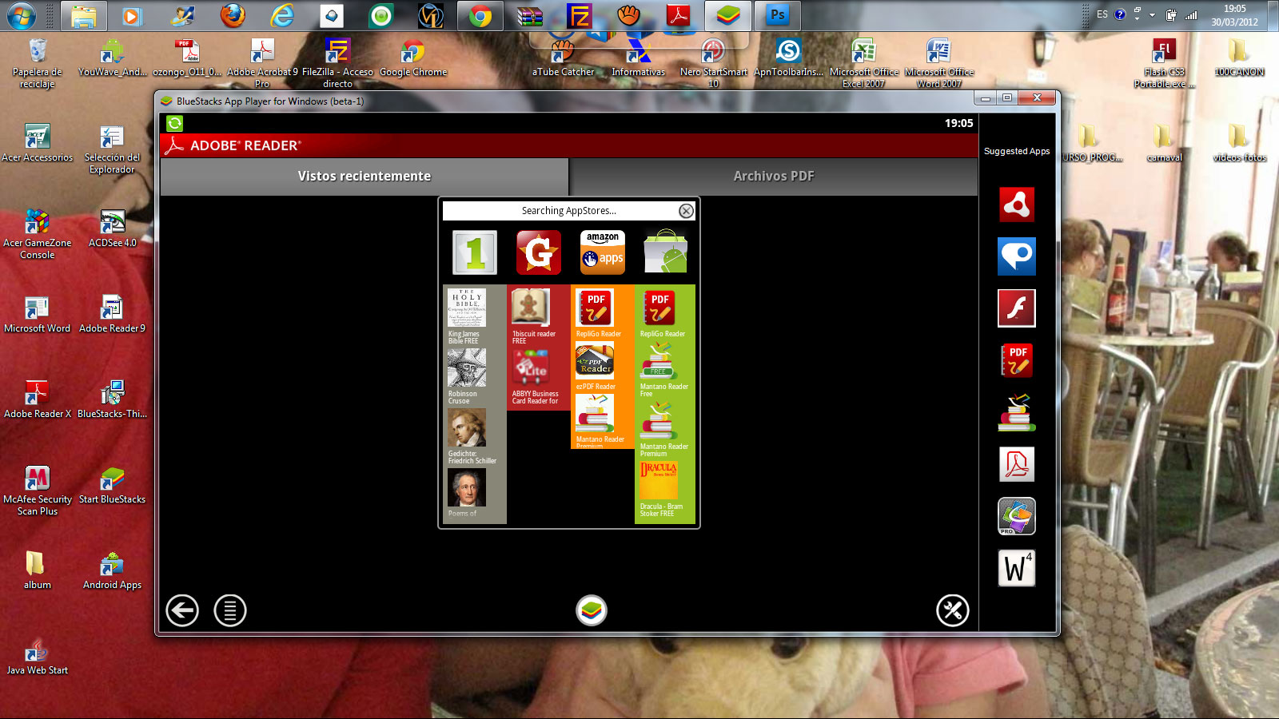Select the 100CANON desktop folder

1239,58
